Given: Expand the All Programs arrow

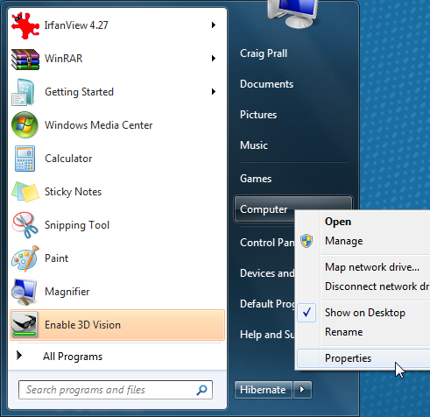Looking at the screenshot, I should tap(19, 356).
